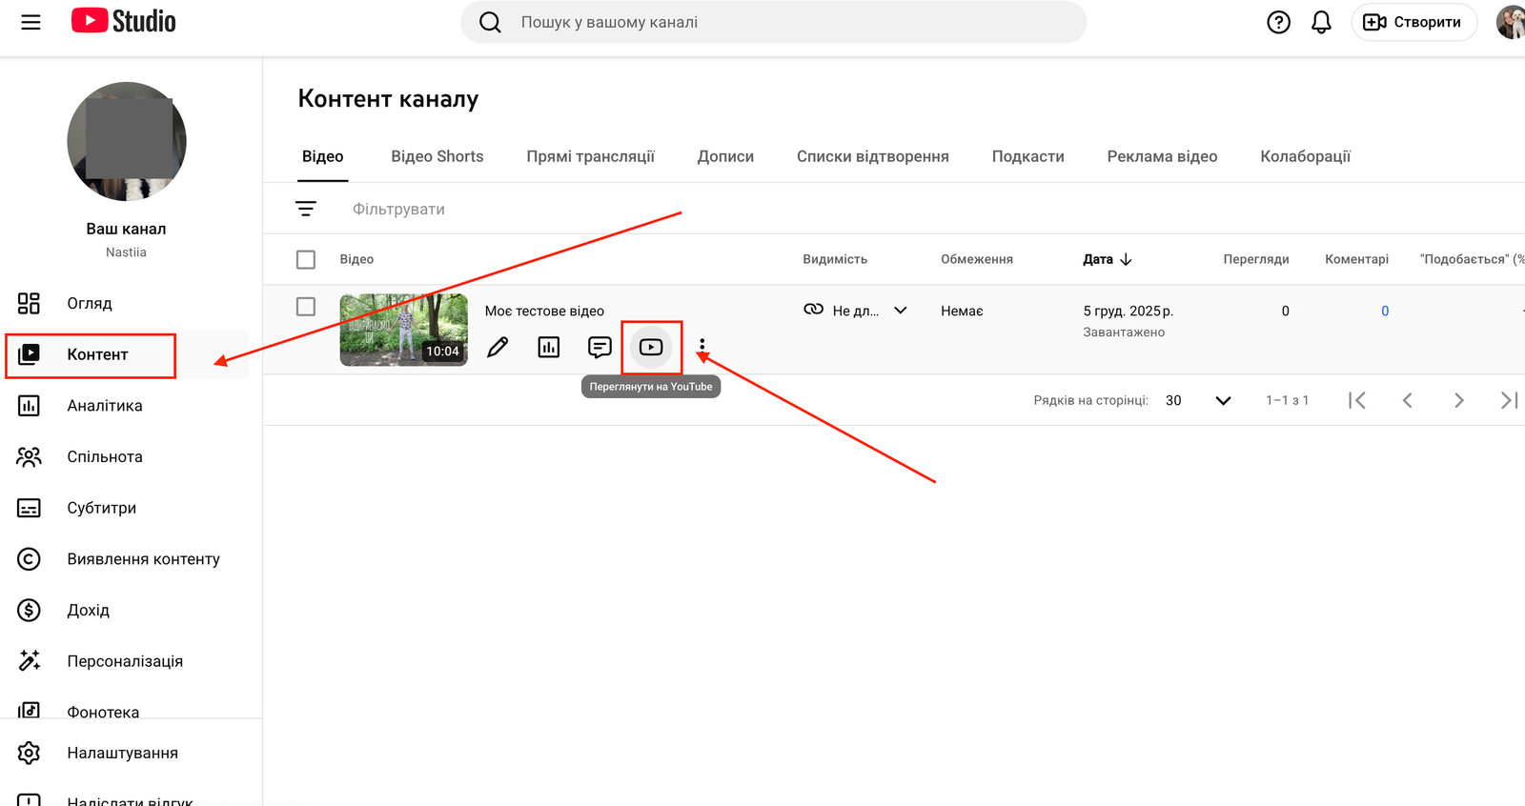Click the Видимість column header
Viewport: 1525px width, 806px height.
click(x=835, y=259)
